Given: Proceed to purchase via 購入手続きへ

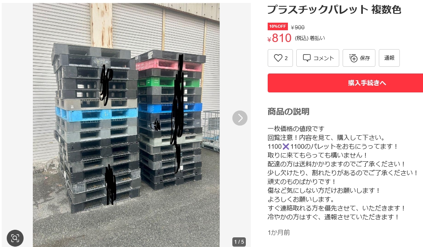Looking at the screenshot, I should click(345, 83).
